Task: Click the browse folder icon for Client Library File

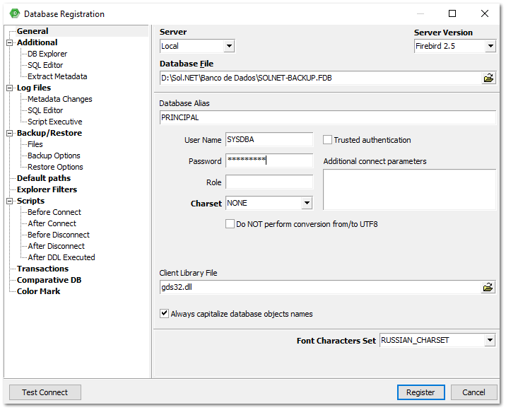Action: coord(488,287)
